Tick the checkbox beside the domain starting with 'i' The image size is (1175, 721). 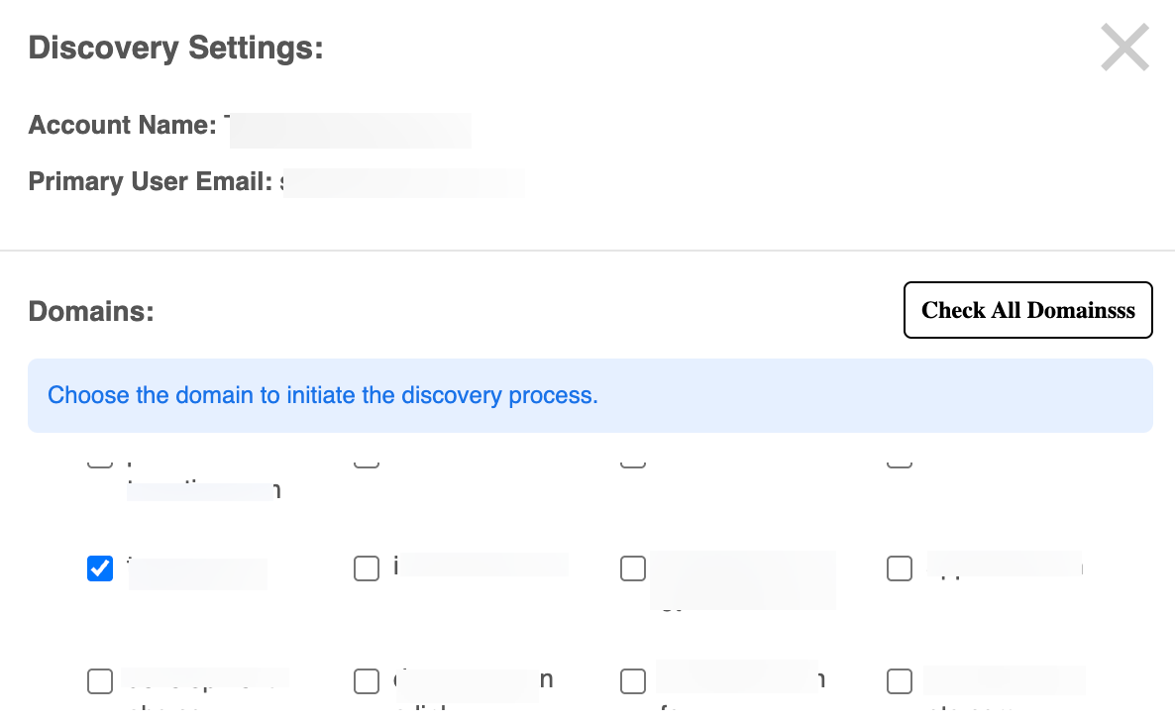(367, 568)
